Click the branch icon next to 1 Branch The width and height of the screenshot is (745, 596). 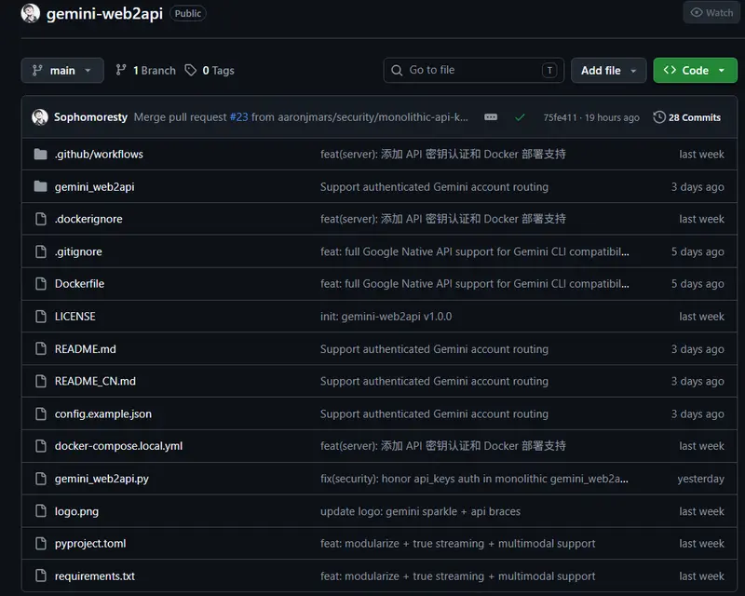click(121, 71)
